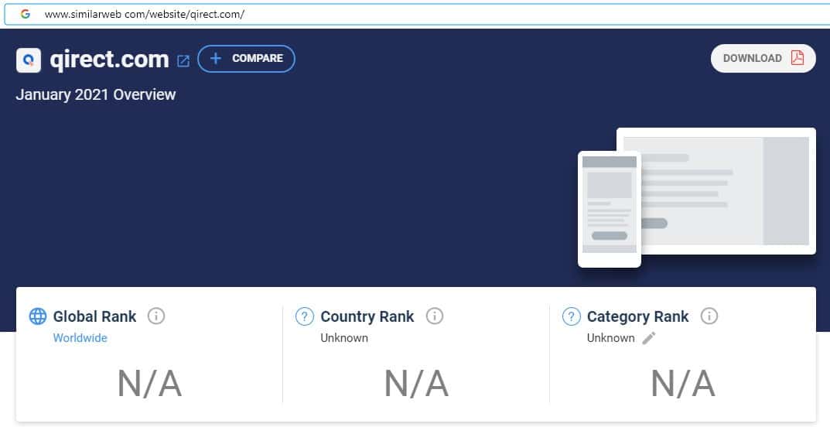Open Country Rank info tooltip icon
The width and height of the screenshot is (830, 434).
[435, 316]
